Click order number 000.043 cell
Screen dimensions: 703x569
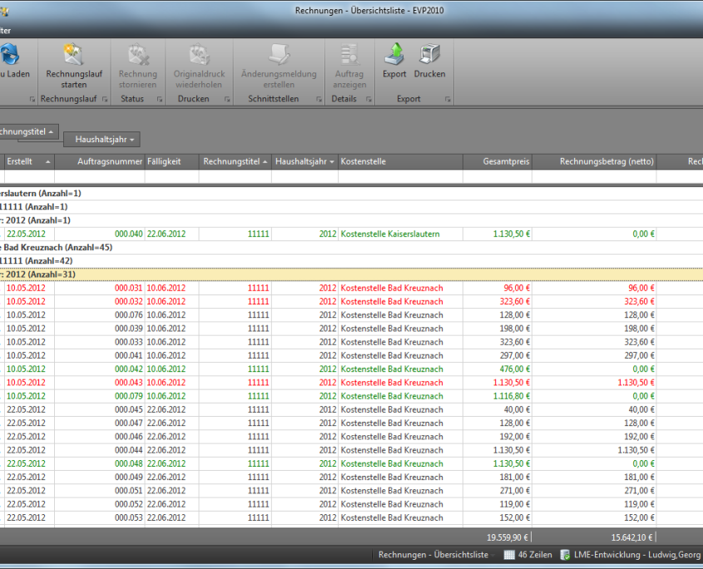(x=100, y=383)
